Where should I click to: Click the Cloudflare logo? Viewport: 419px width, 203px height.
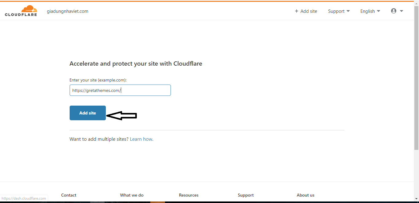[21, 11]
